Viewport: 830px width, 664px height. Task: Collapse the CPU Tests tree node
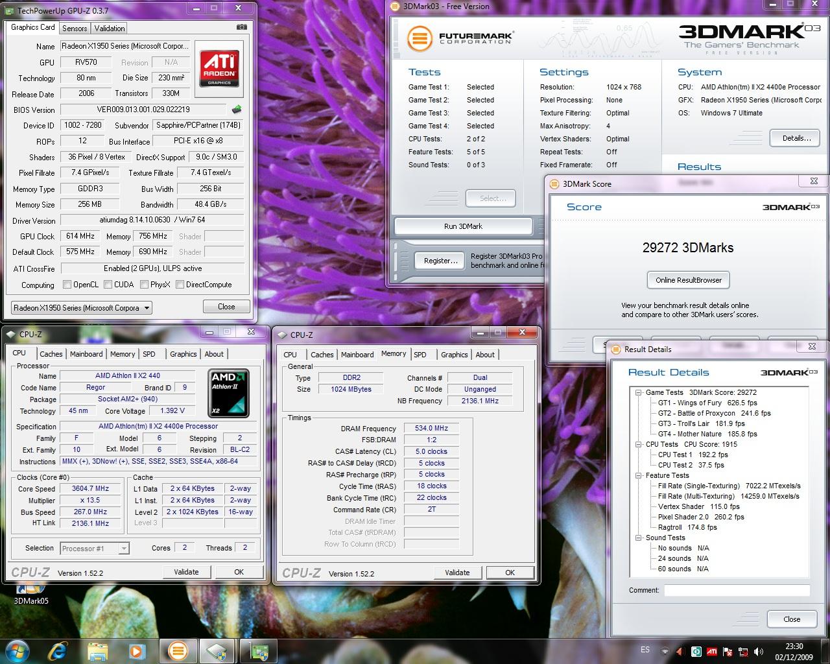[x=638, y=444]
